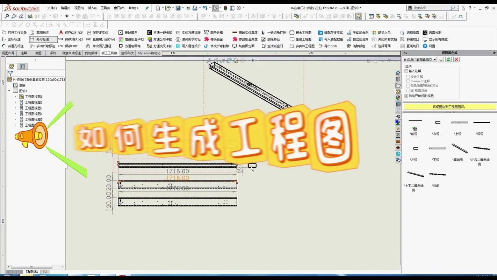Select the 打开工作目录 tool

coord(16,32)
